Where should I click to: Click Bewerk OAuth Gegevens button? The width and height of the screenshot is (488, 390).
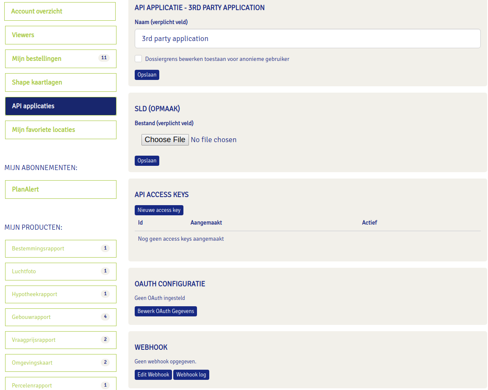click(x=166, y=311)
